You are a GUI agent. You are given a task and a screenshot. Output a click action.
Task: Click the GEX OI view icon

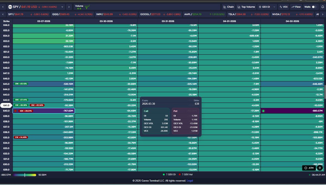(x=260, y=7)
